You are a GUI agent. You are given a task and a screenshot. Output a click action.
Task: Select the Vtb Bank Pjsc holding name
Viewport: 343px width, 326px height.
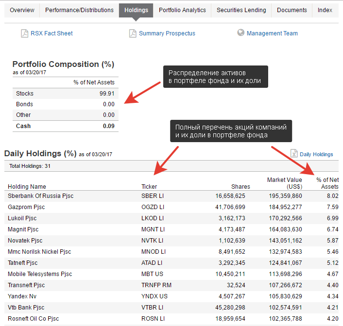tap(26, 308)
